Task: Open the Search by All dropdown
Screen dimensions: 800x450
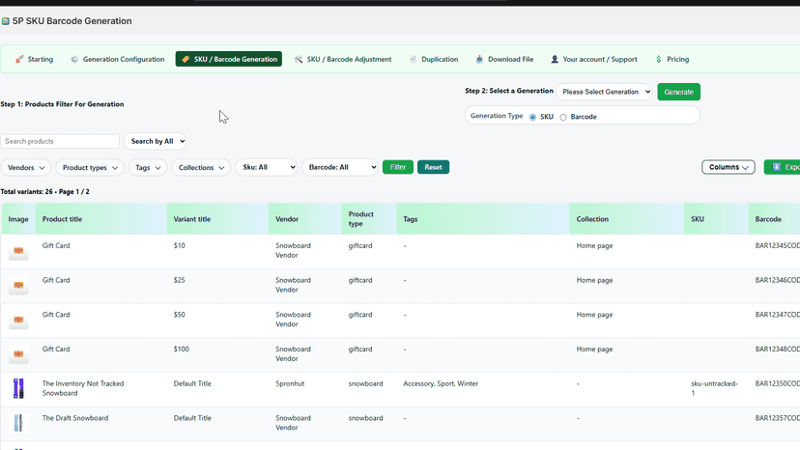Action: [156, 141]
